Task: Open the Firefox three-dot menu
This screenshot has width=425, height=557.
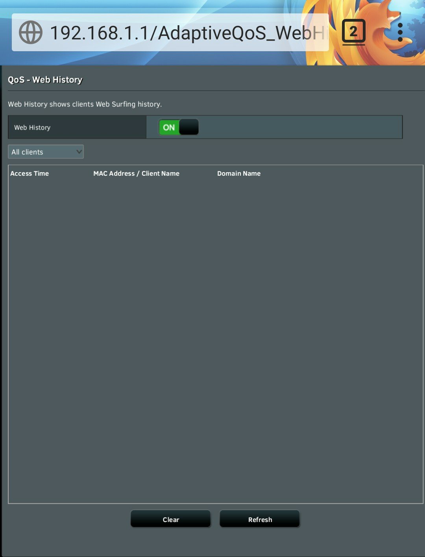Action: click(400, 32)
